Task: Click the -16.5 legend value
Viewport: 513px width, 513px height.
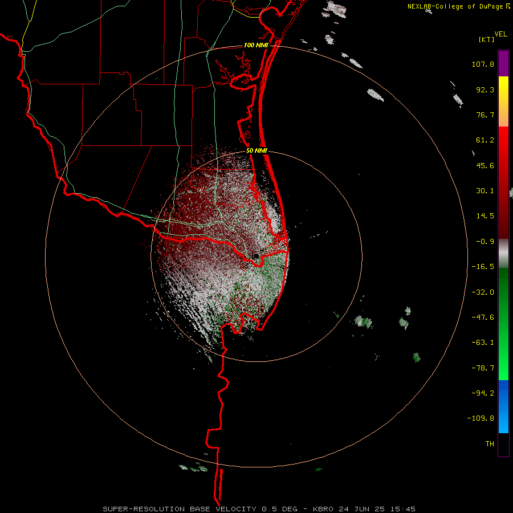Action: click(x=483, y=267)
